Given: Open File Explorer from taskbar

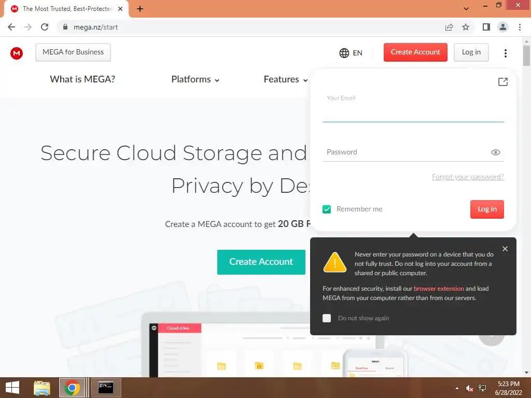Looking at the screenshot, I should pos(42,388).
